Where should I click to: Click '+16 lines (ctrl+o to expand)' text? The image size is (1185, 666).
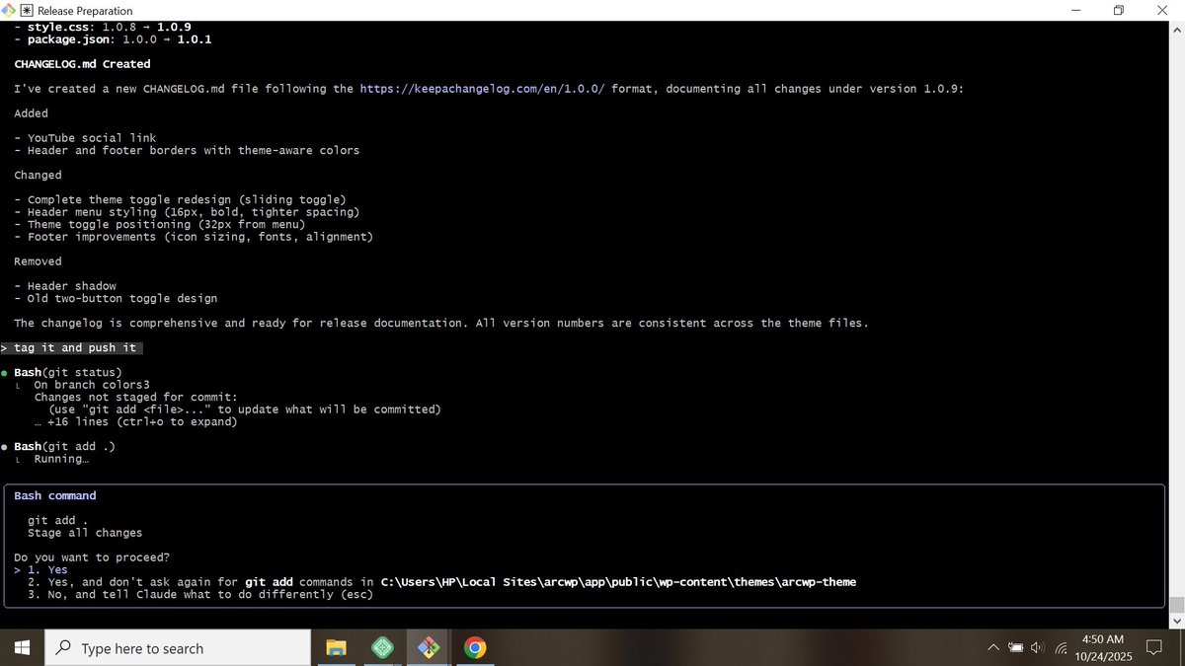click(x=142, y=421)
